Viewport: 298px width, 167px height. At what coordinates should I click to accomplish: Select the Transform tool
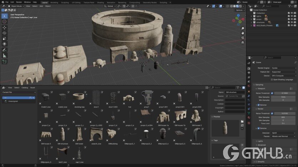pyautogui.click(x=5, y=44)
